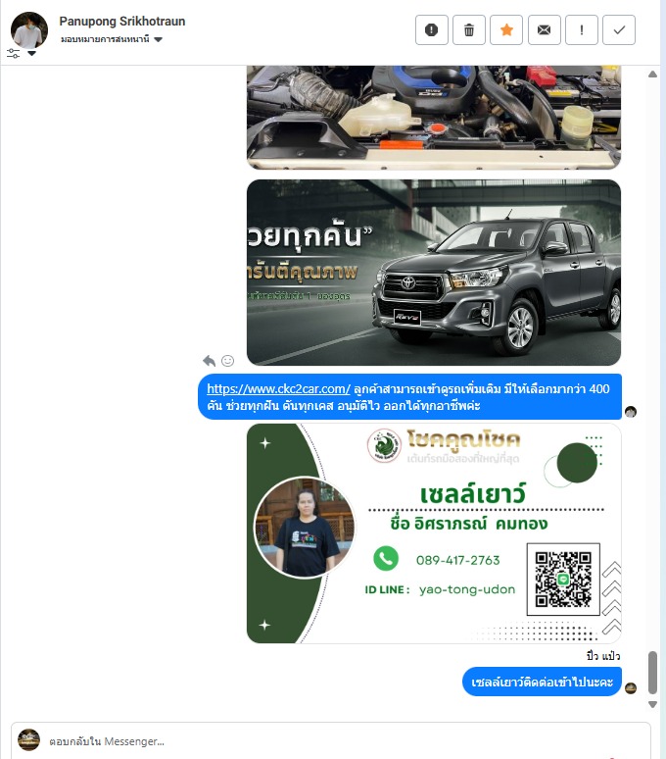The image size is (666, 759).
Task: Flag conversation as priority with exclamation icon
Action: 582,30
